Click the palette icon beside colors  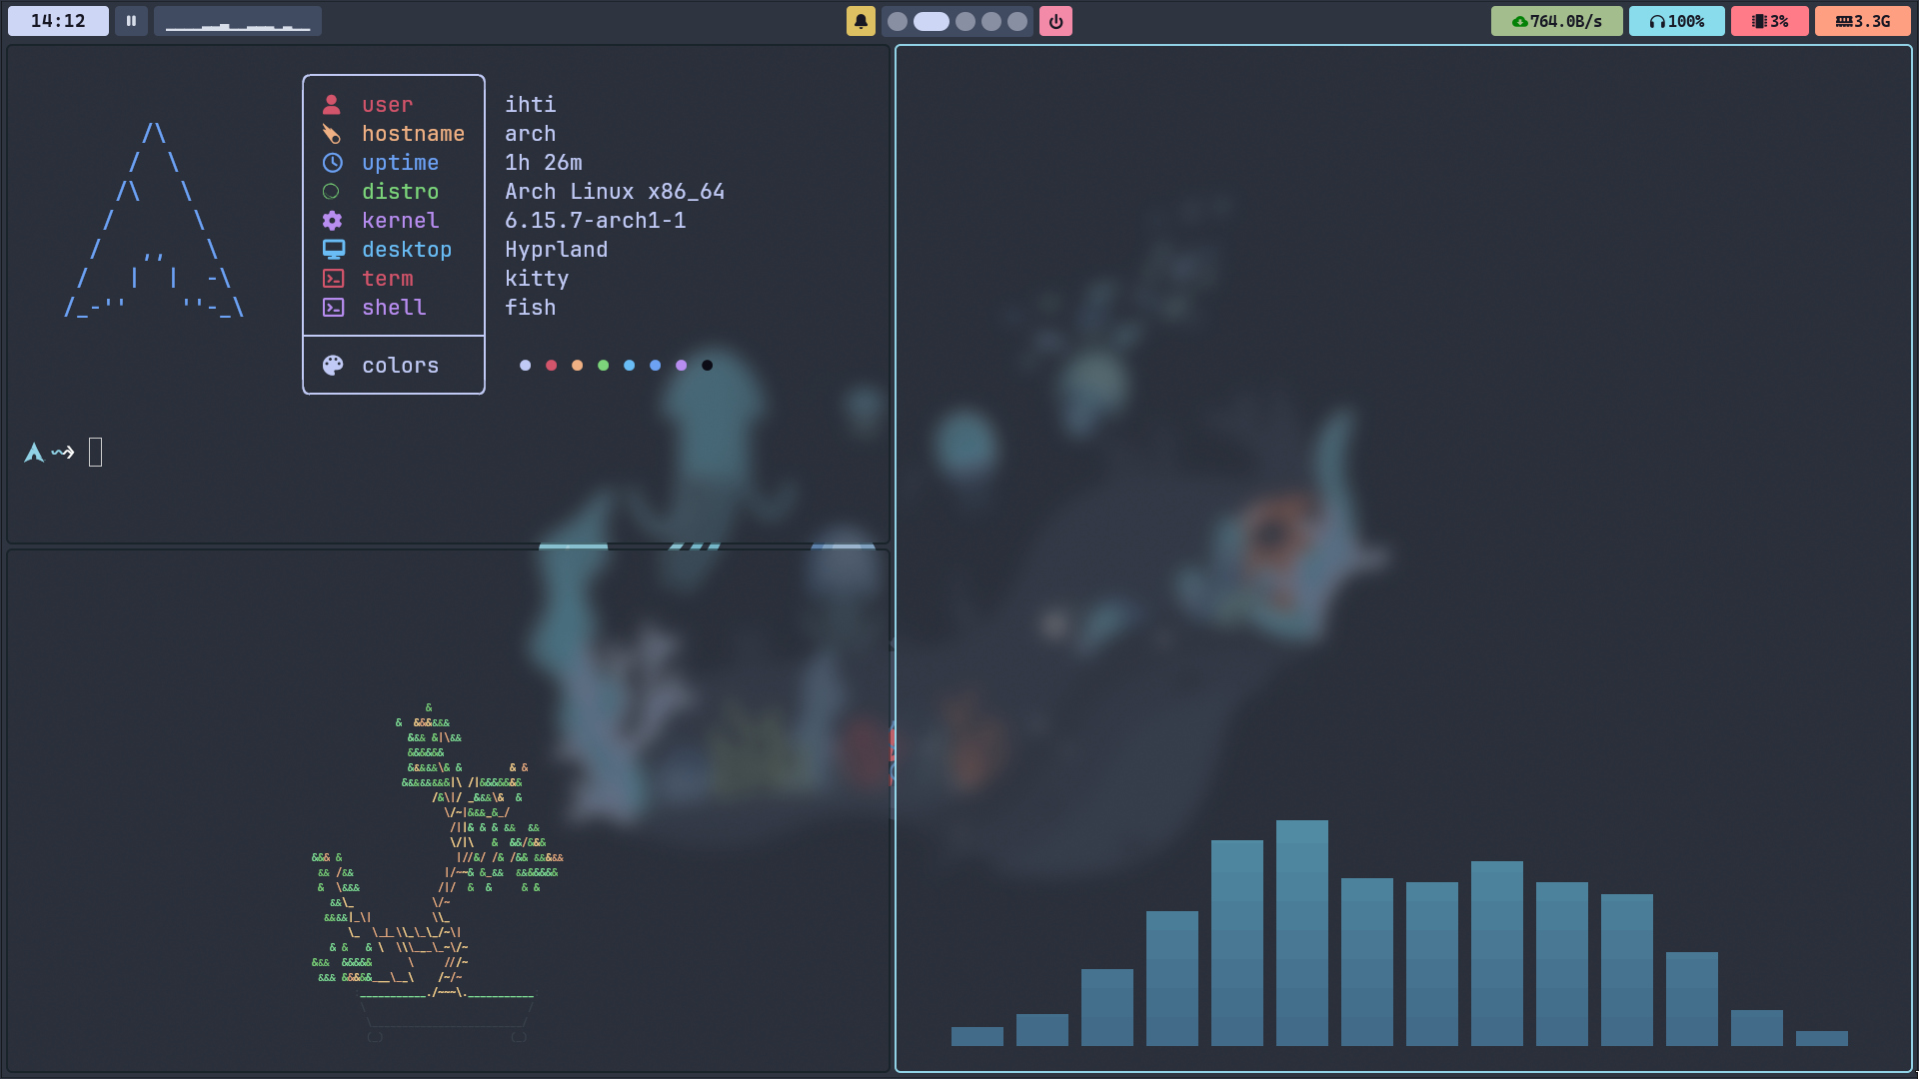[x=333, y=366]
